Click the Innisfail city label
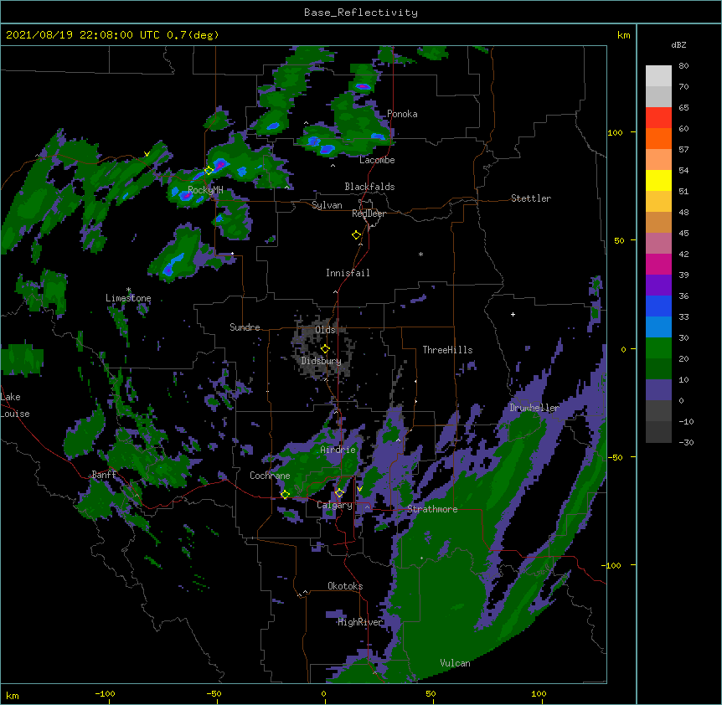This screenshot has width=722, height=705. (x=348, y=273)
